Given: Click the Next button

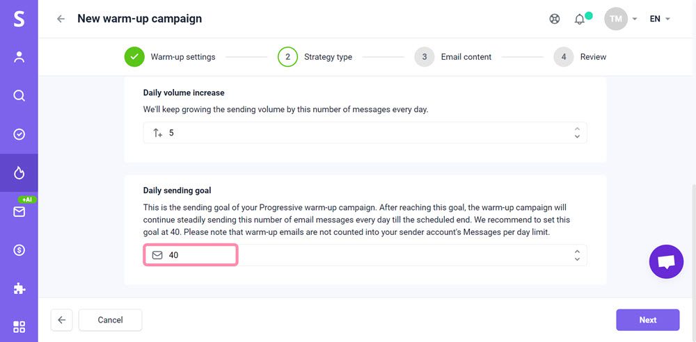Looking at the screenshot, I should point(647,320).
